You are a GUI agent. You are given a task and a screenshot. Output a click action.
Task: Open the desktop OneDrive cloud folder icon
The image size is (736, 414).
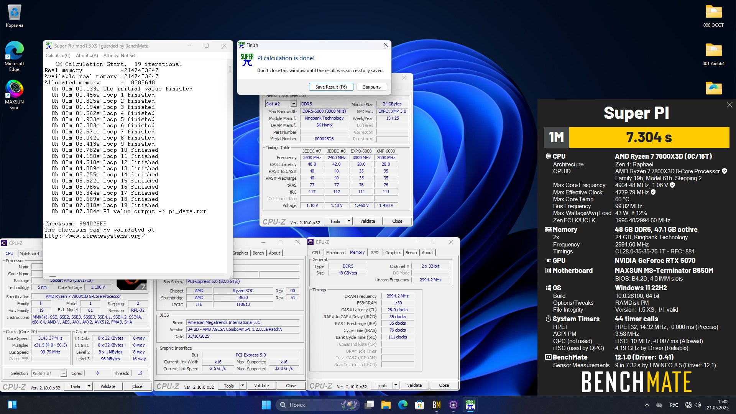pyautogui.click(x=713, y=88)
